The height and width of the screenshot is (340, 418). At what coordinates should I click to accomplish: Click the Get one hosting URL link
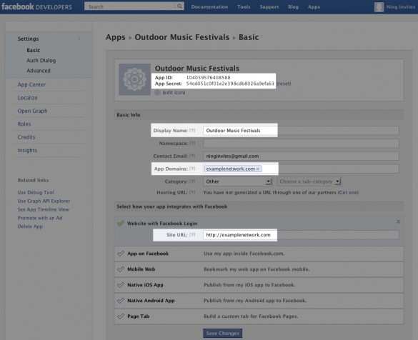[348, 192]
